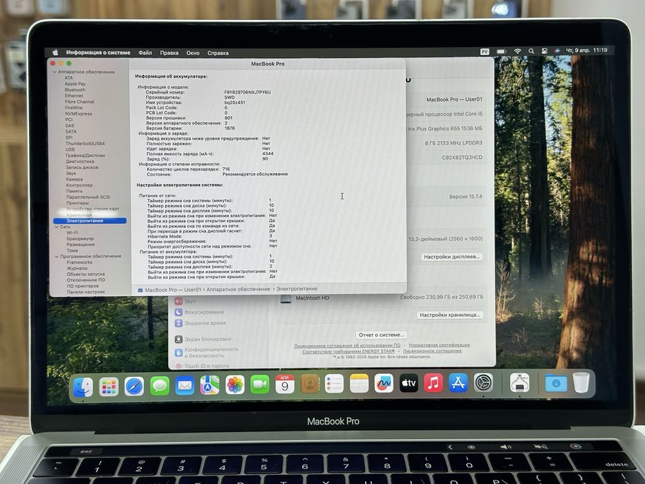Collapse the Сеть section in the sidebar
This screenshot has height=484, width=645.
57,227
